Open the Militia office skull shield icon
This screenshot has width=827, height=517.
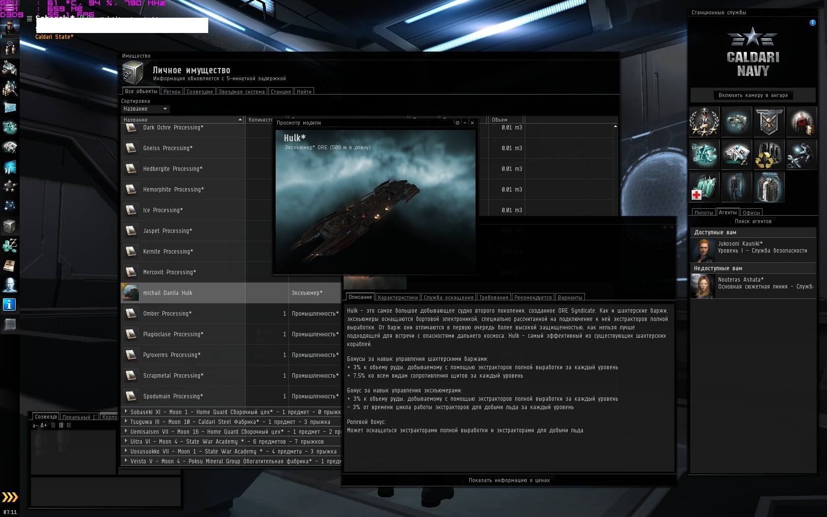click(768, 122)
